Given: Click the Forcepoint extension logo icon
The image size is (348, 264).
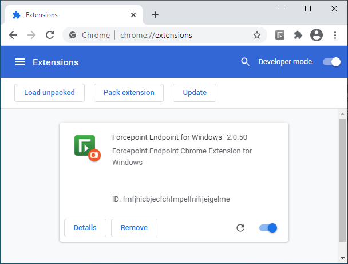Looking at the screenshot, I should (86, 147).
